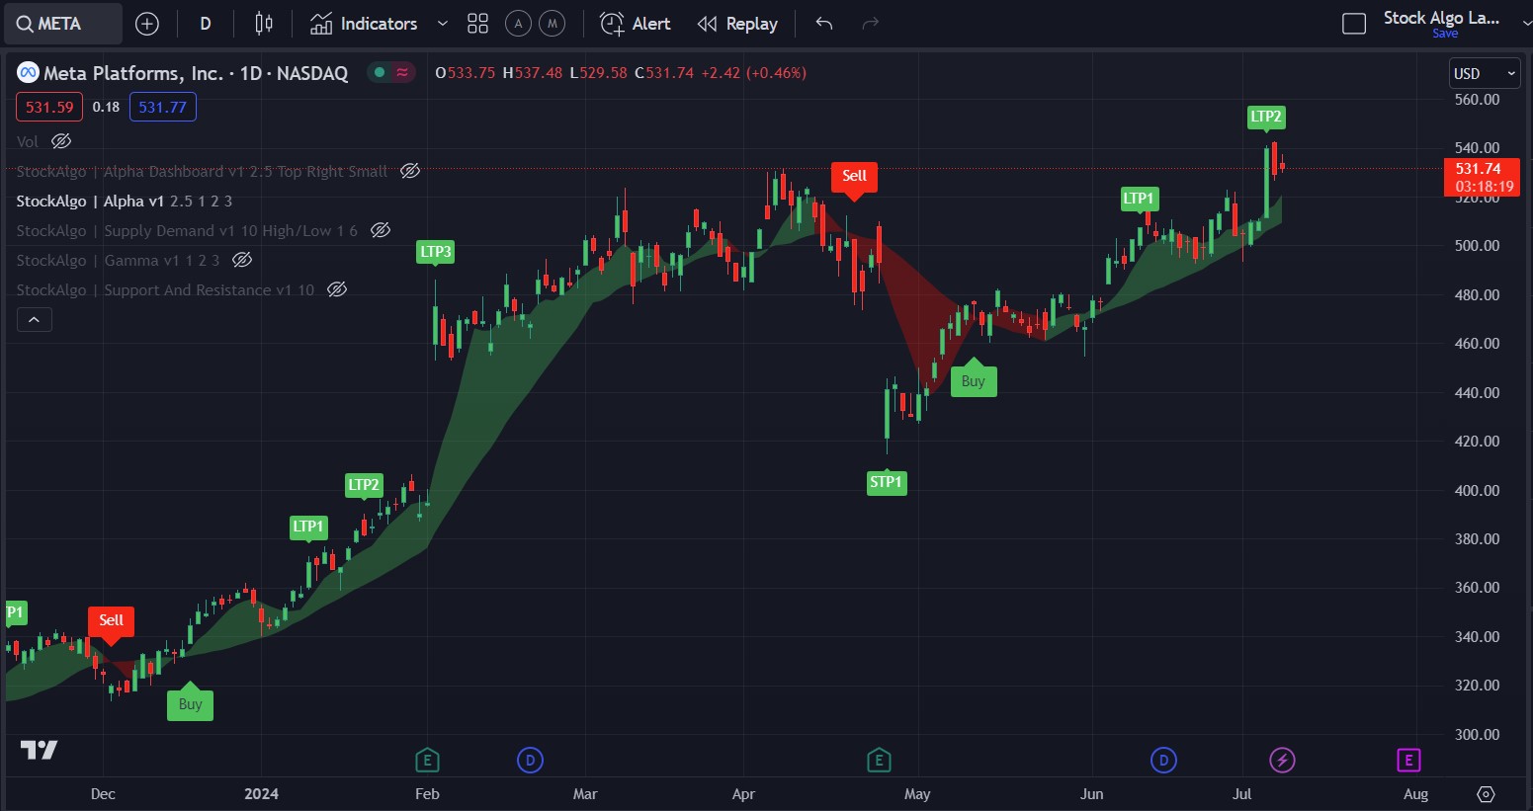This screenshot has width=1533, height=811.
Task: Click the lightning event marker in July
Action: click(x=1282, y=760)
